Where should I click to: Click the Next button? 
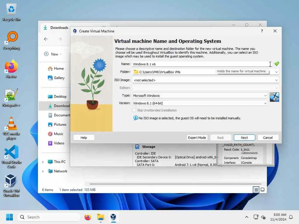(x=244, y=138)
